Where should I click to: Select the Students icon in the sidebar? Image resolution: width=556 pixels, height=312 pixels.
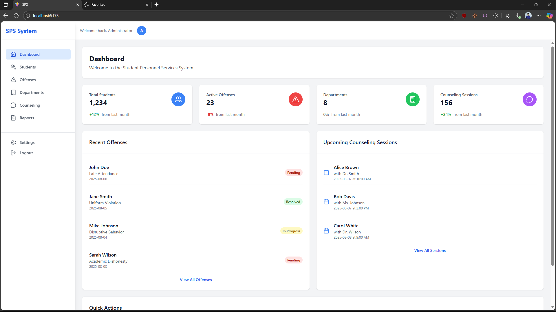(x=13, y=67)
